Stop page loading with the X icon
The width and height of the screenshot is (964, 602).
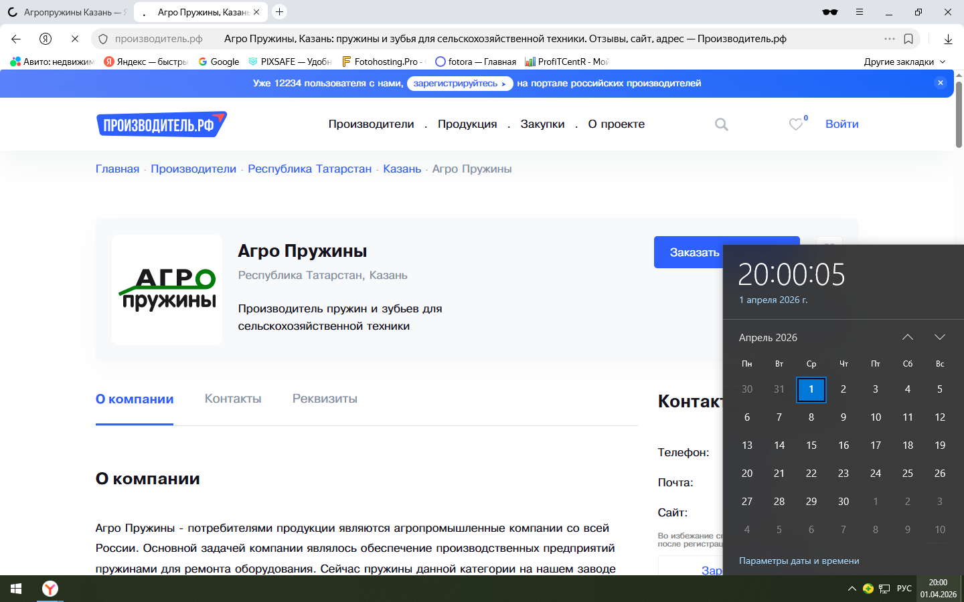[75, 39]
